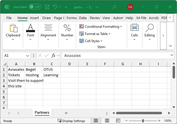Open Conditional Formatting menu
Image resolution: width=177 pixels, height=124 pixels.
click(x=101, y=27)
